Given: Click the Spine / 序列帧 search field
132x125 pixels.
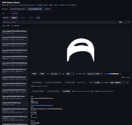Looking at the screenshot, I should [59, 22].
